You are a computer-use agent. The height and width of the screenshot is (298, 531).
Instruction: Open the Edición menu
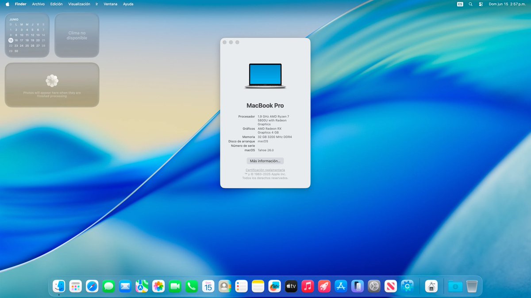point(57,4)
